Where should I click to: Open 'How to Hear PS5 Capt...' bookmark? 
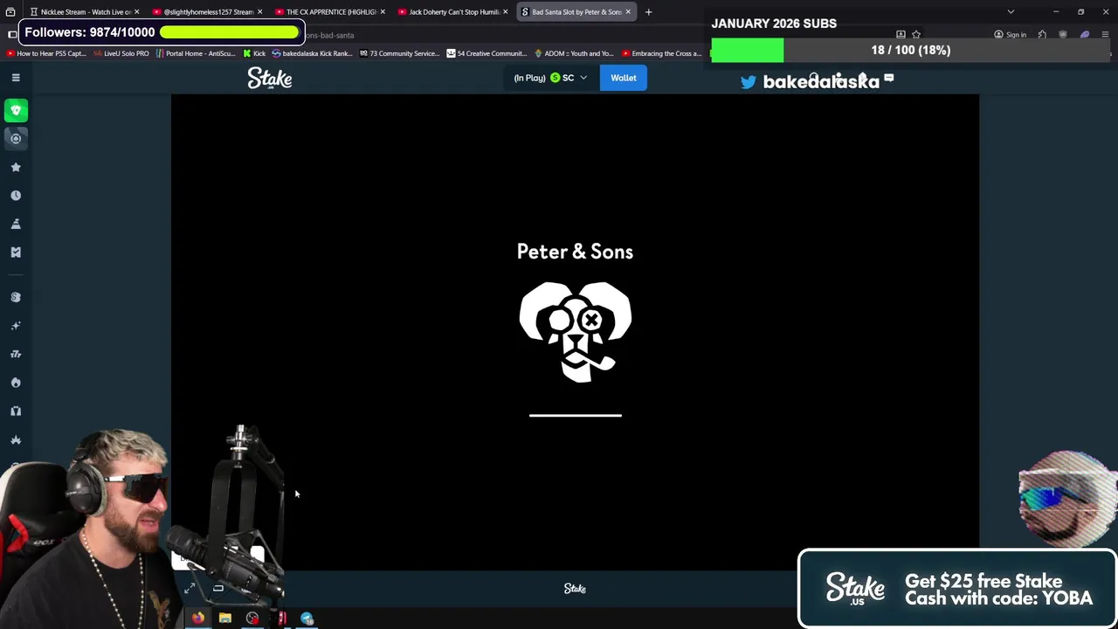[45, 53]
